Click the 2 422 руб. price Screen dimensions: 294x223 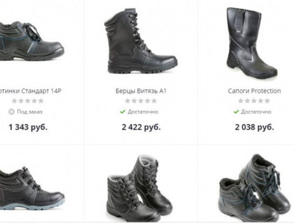(141, 127)
